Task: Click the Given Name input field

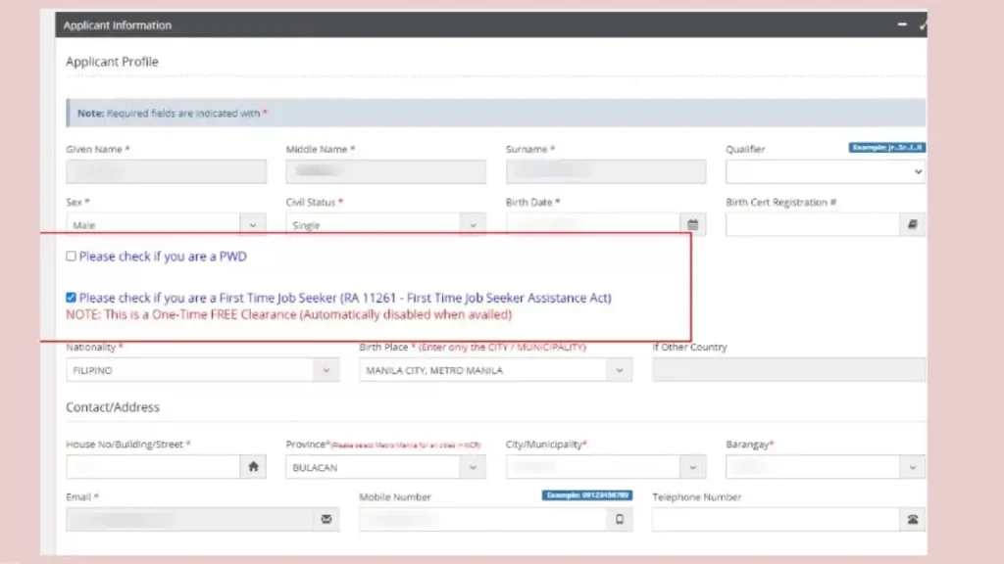Action: coord(166,171)
